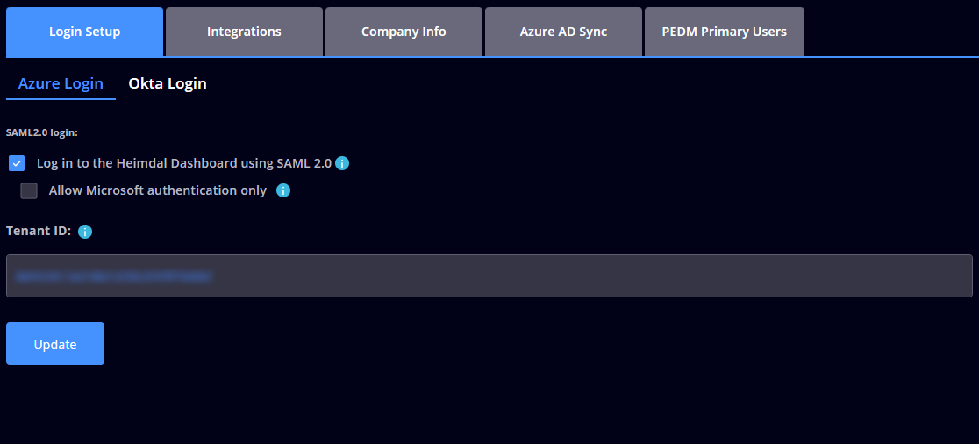Click the blurred Tenant ID value text
The width and height of the screenshot is (979, 444).
point(114,276)
